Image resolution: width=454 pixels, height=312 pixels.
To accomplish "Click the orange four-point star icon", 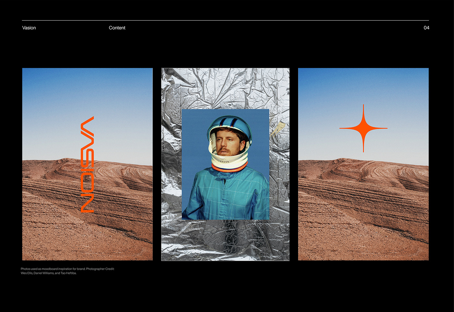I will tap(363, 128).
